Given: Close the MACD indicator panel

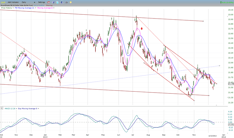Looking at the screenshot, I should click(2, 108).
